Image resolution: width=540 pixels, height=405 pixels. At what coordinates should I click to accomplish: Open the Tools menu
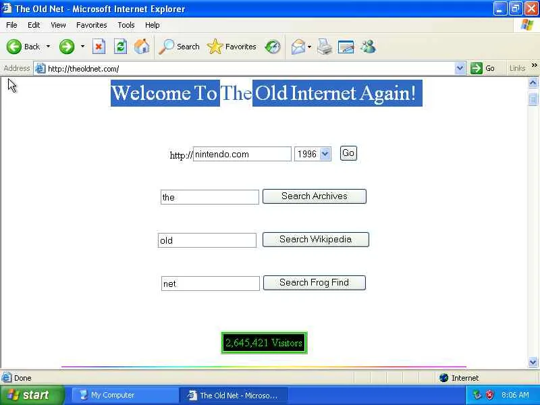[x=126, y=25]
